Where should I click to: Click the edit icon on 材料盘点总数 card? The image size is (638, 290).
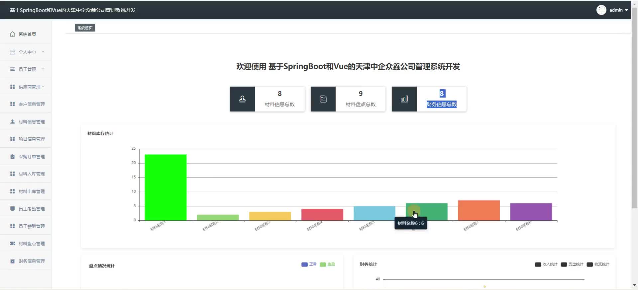click(323, 99)
